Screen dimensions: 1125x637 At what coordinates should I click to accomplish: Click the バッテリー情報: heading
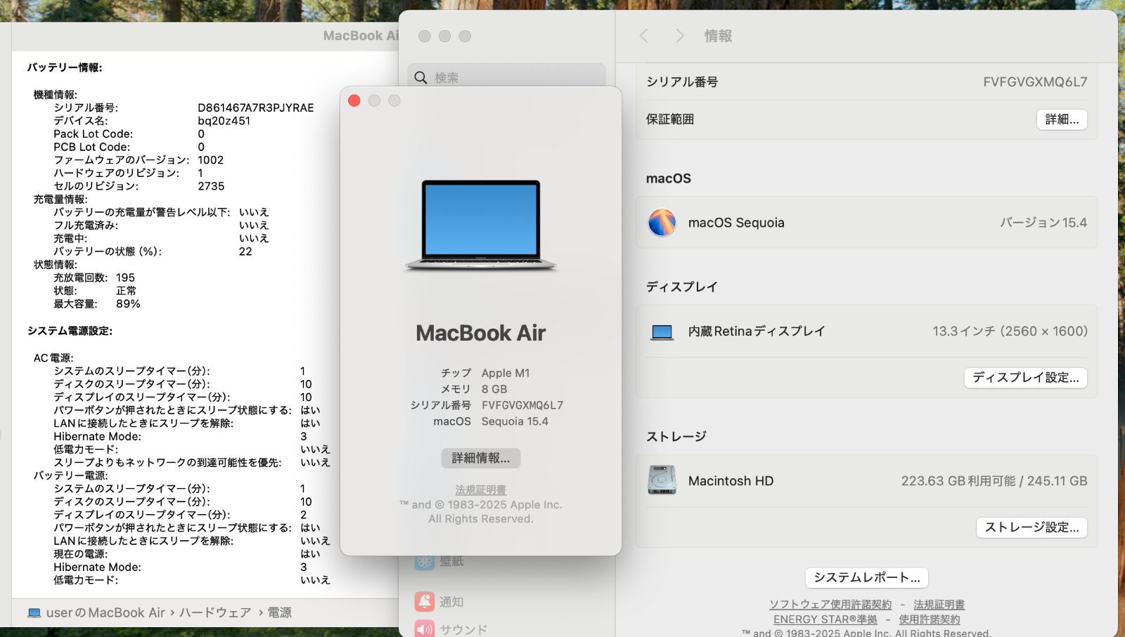pos(65,67)
